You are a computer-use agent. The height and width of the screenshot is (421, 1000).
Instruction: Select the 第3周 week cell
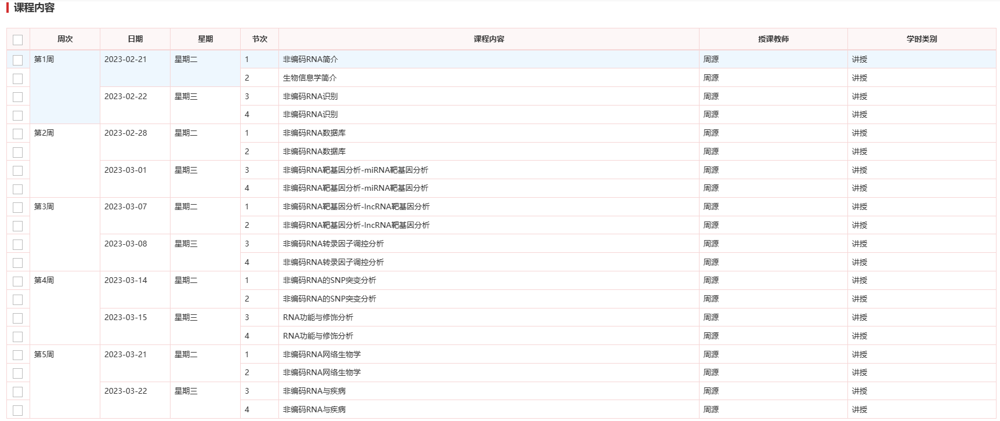[44, 206]
